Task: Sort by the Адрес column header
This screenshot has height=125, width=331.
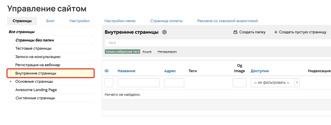Action: pyautogui.click(x=170, y=71)
